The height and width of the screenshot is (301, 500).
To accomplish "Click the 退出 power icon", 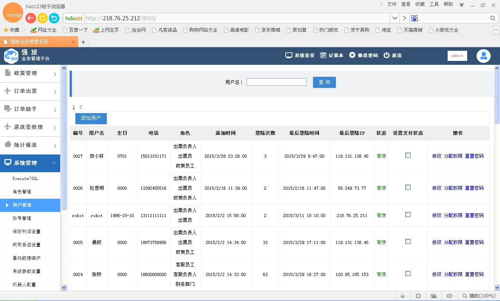I will click(387, 55).
